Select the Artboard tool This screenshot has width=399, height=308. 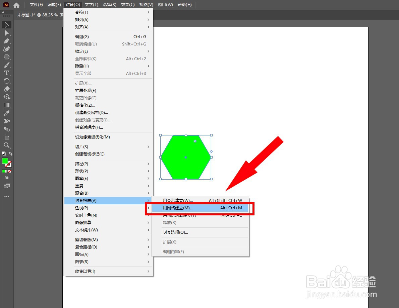7,137
